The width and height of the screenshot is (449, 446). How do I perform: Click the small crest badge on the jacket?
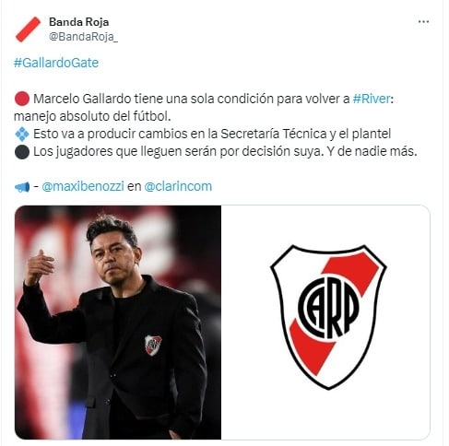click(153, 345)
